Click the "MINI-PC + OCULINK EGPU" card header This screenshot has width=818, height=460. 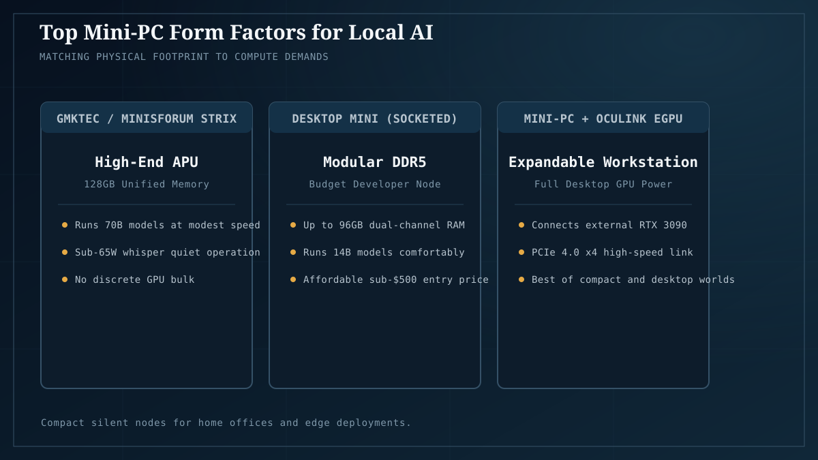coord(603,119)
